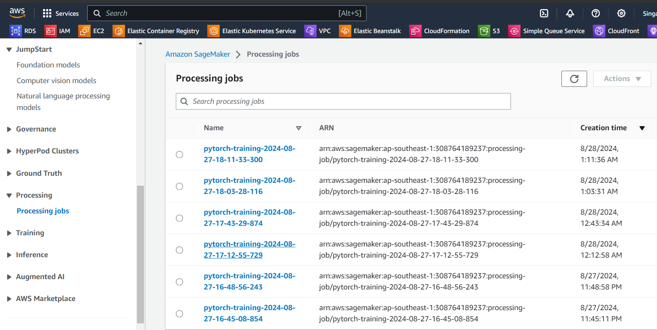Select radio for job ending 18-03-28-116
Viewport: 657px width, 330px height.
(179, 186)
